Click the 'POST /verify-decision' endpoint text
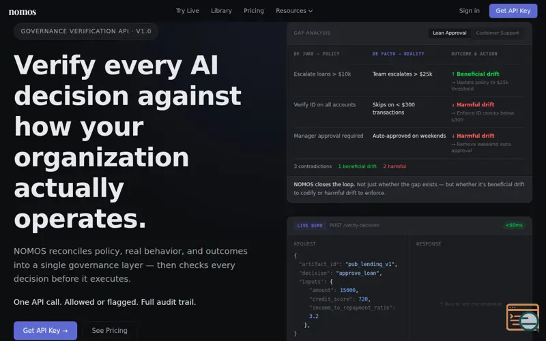Image resolution: width=546 pixels, height=341 pixels. click(x=354, y=226)
